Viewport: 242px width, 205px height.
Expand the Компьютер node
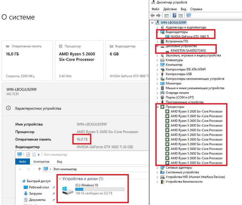pos(157,65)
